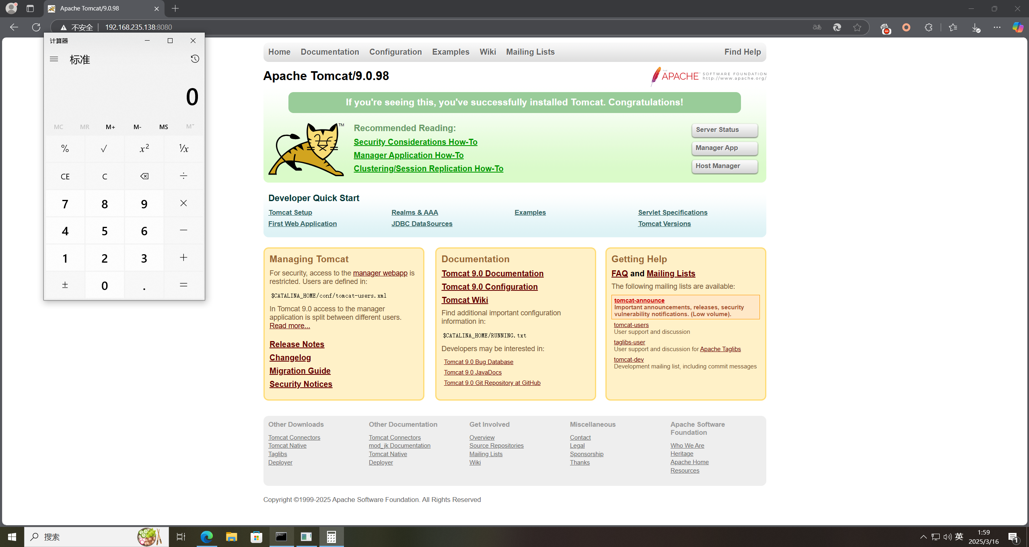Toggle the plus/minus sign button
1029x547 pixels.
(x=65, y=285)
